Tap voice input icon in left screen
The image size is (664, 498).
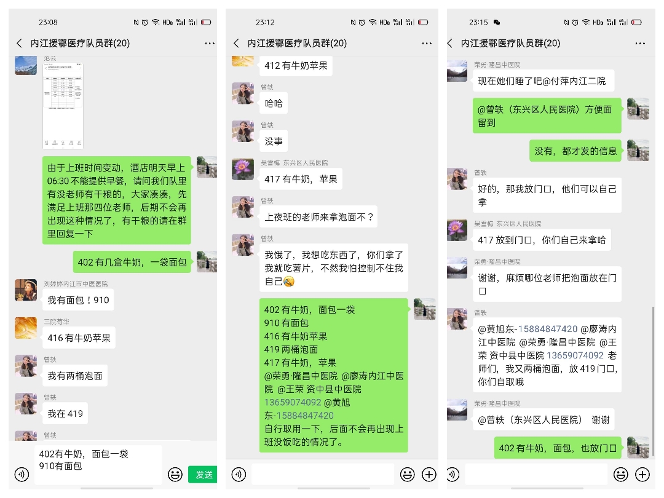pos(22,474)
